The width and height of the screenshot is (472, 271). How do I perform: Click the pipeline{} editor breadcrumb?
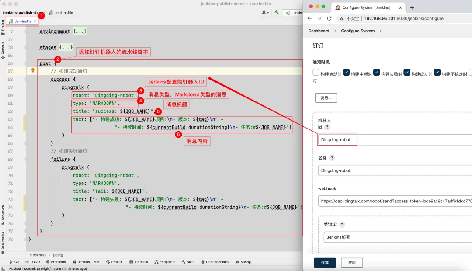pyautogui.click(x=38, y=255)
